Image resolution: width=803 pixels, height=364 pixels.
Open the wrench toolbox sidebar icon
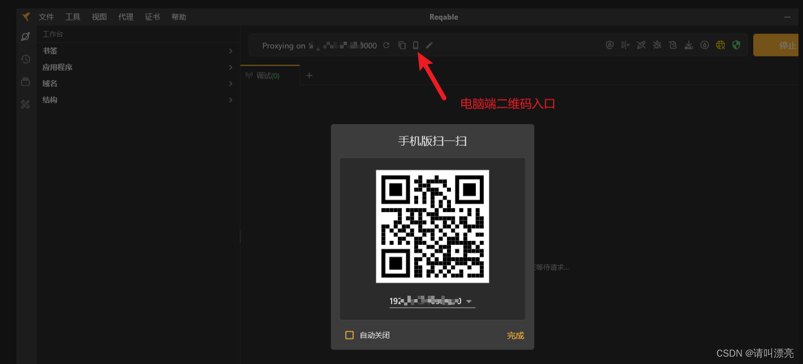25,104
